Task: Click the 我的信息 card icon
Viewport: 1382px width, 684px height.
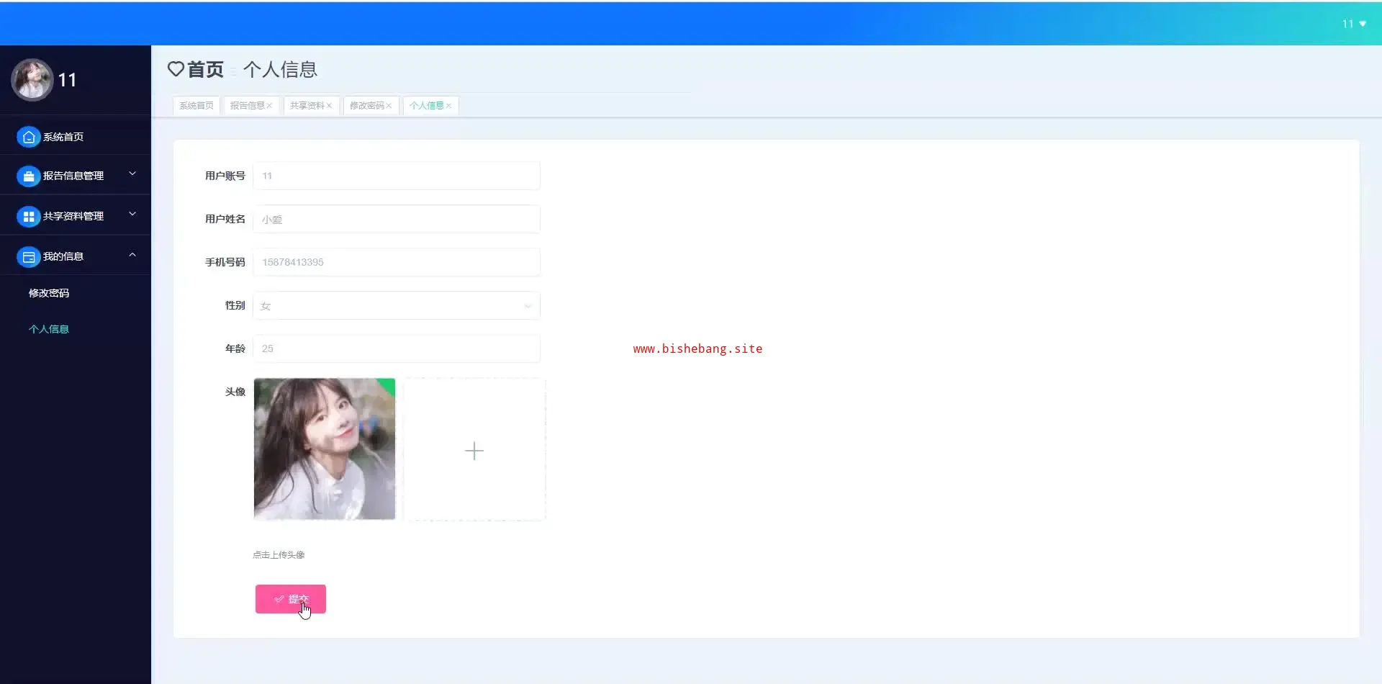Action: click(x=28, y=256)
